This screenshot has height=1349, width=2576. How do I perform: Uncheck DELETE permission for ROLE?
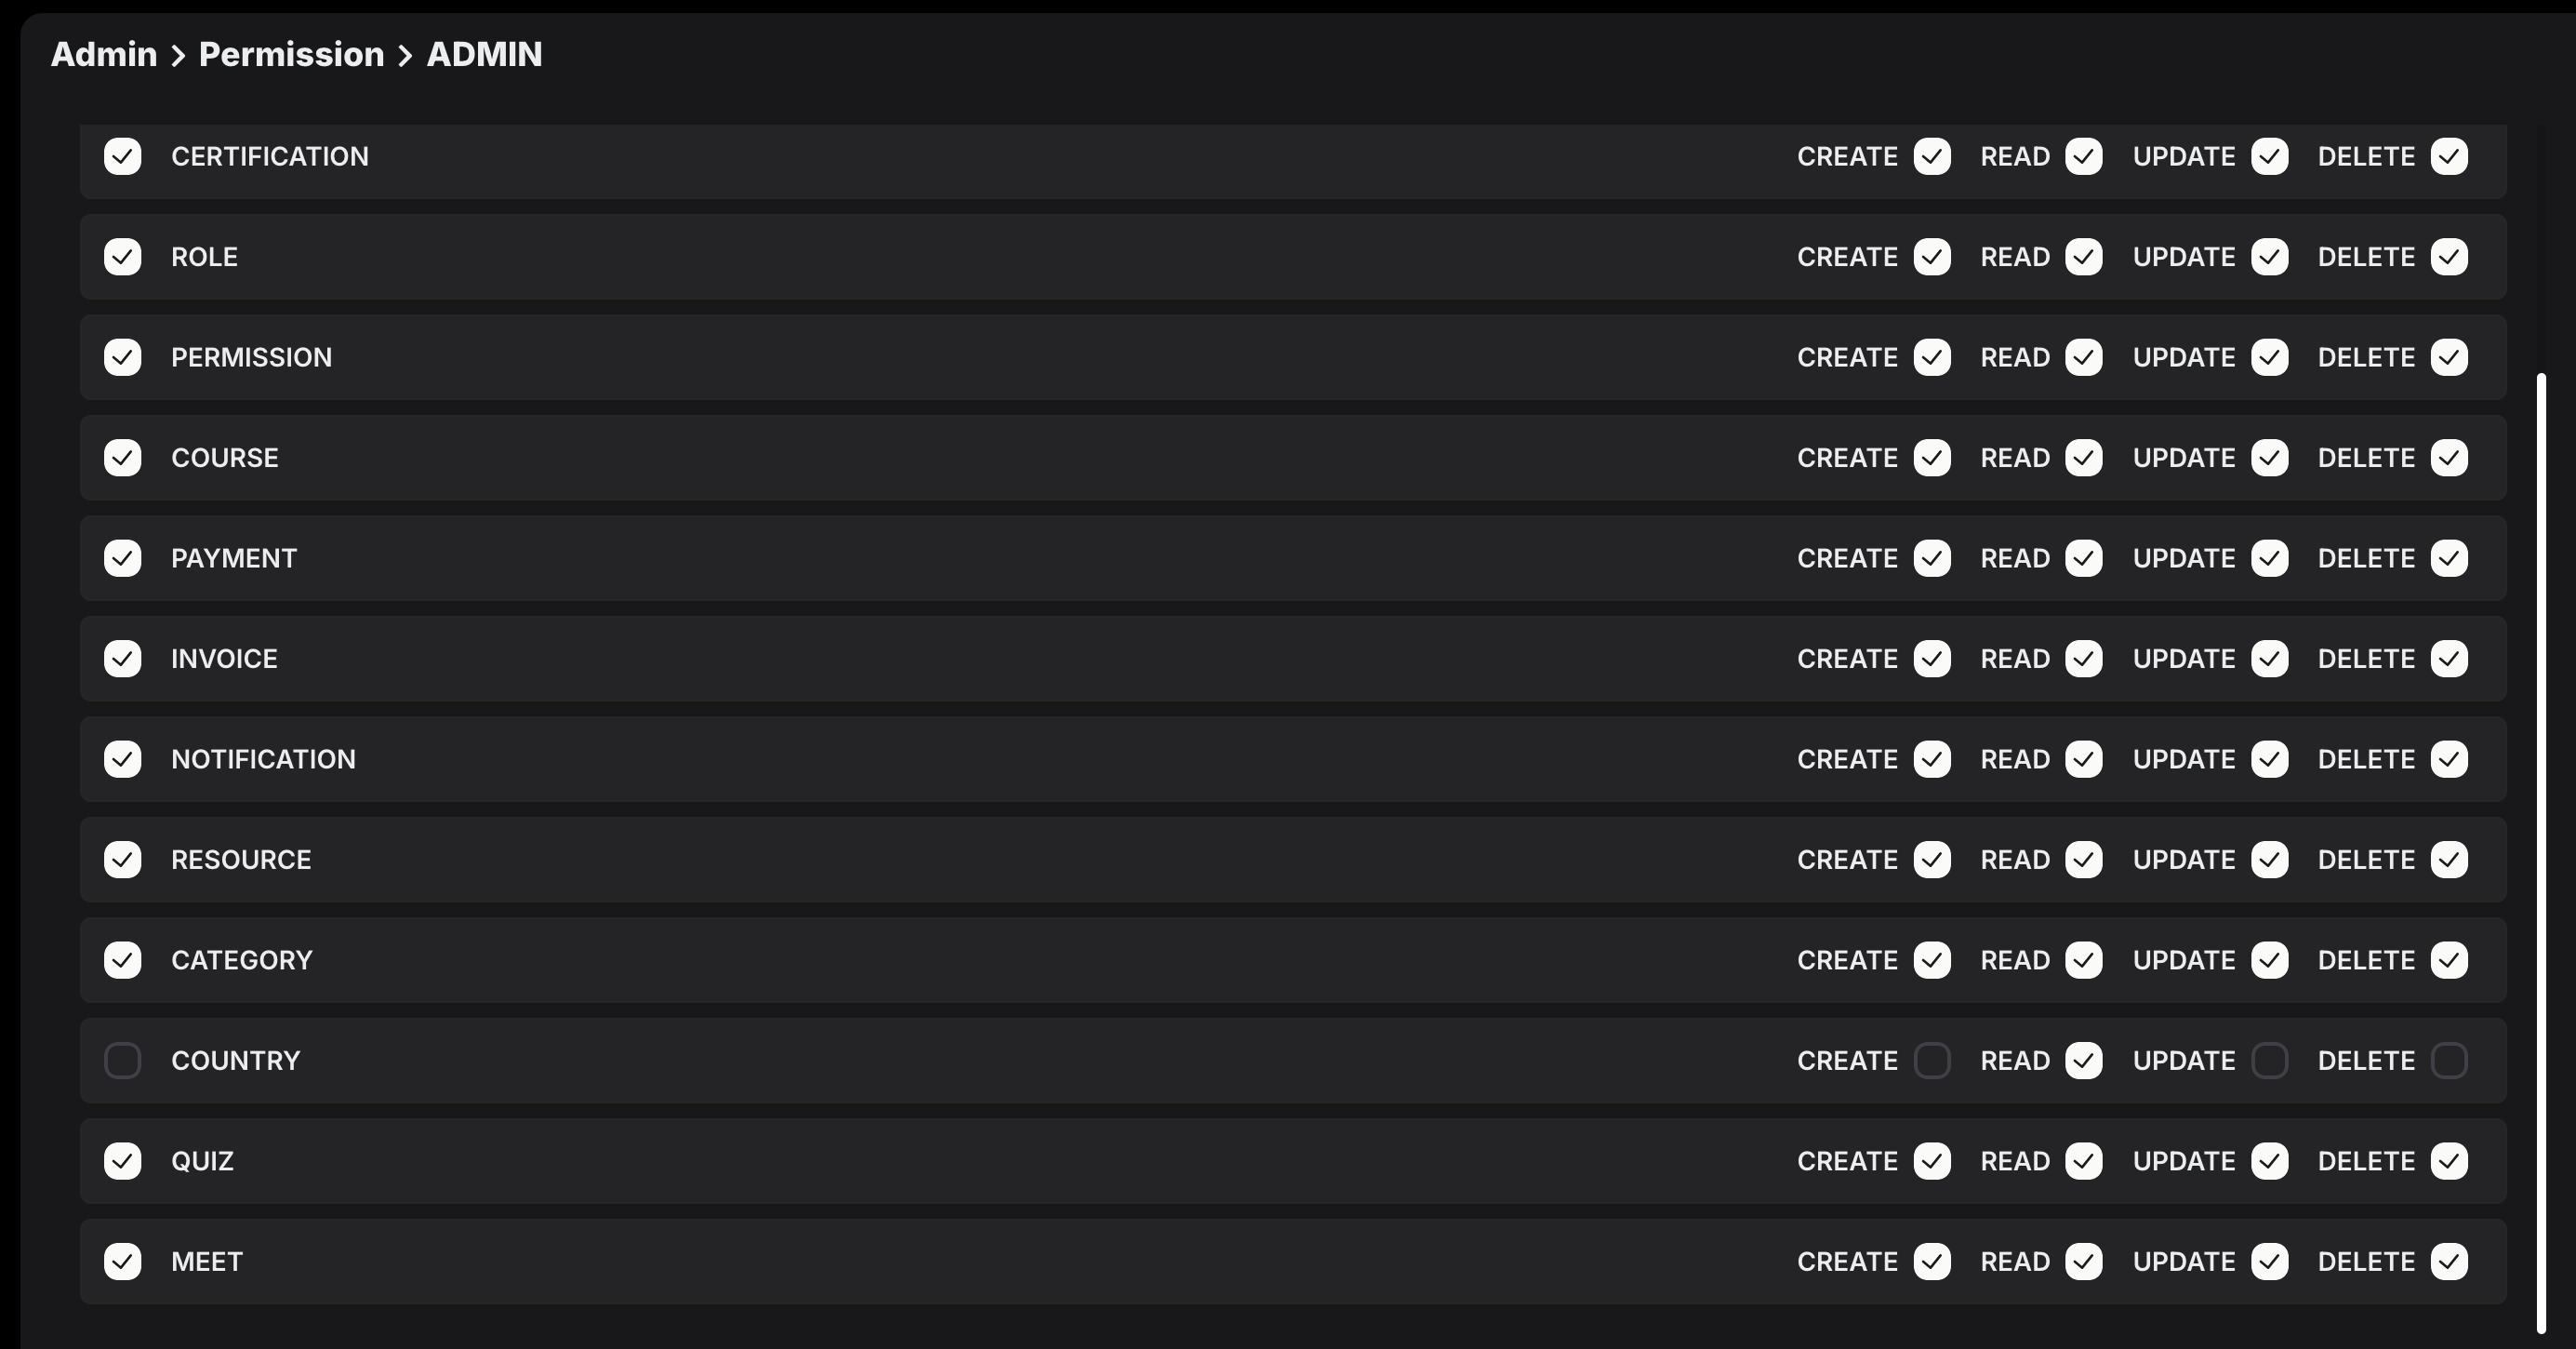2449,257
